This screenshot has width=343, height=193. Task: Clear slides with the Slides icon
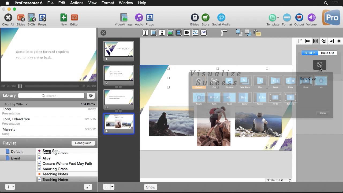click(x=21, y=18)
